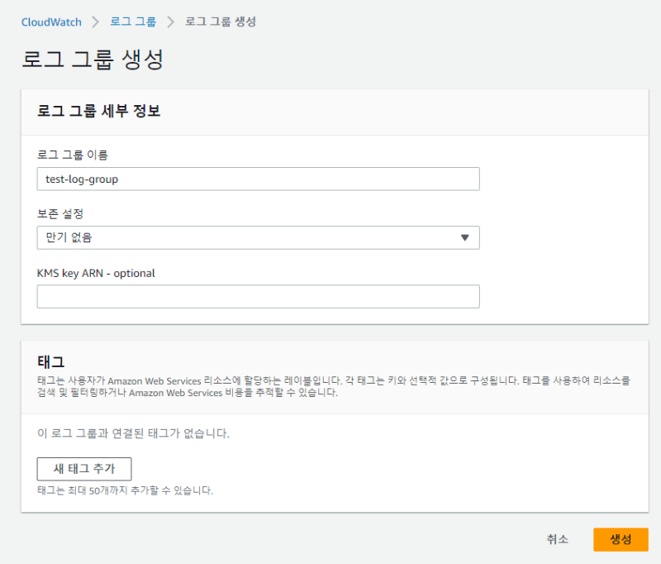Click the 최대 50개 tag limit hint text

click(x=125, y=490)
